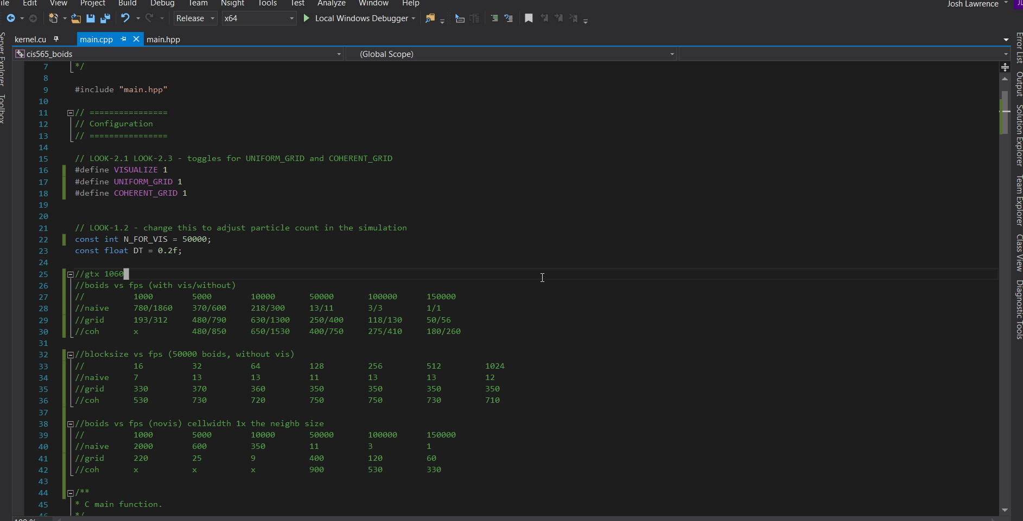Screen dimensions: 1023x521
Task: Open the Solution Explorer side panel
Action: click(x=1019, y=136)
